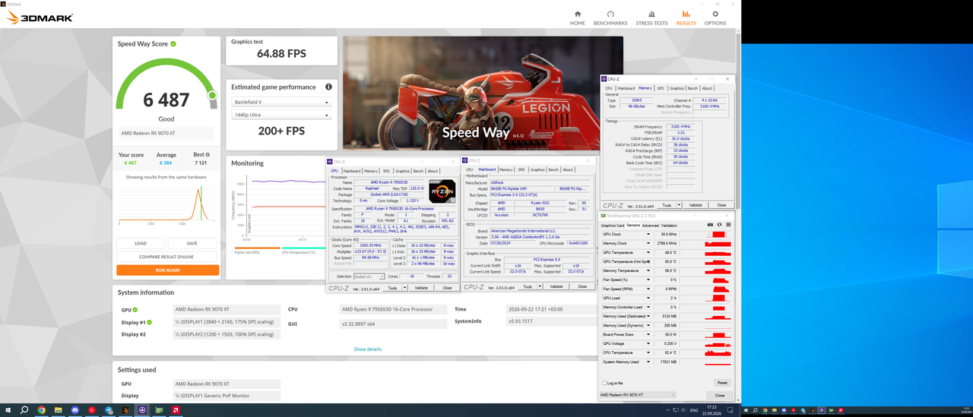Click Validate in the CPU-Z CPU window
Image resolution: width=973 pixels, height=417 pixels.
421,288
